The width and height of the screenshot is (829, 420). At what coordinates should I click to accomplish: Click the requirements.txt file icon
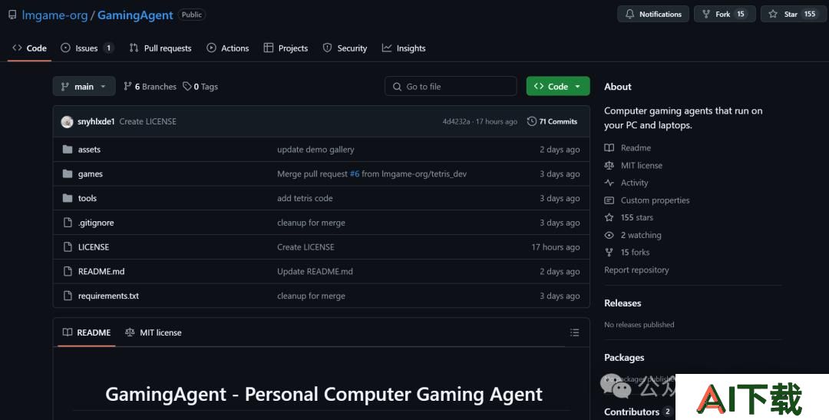68,296
